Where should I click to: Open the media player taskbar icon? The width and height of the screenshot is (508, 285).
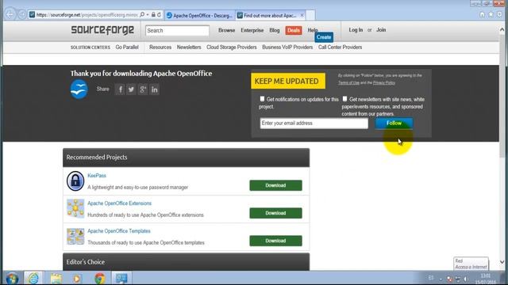pyautogui.click(x=77, y=278)
